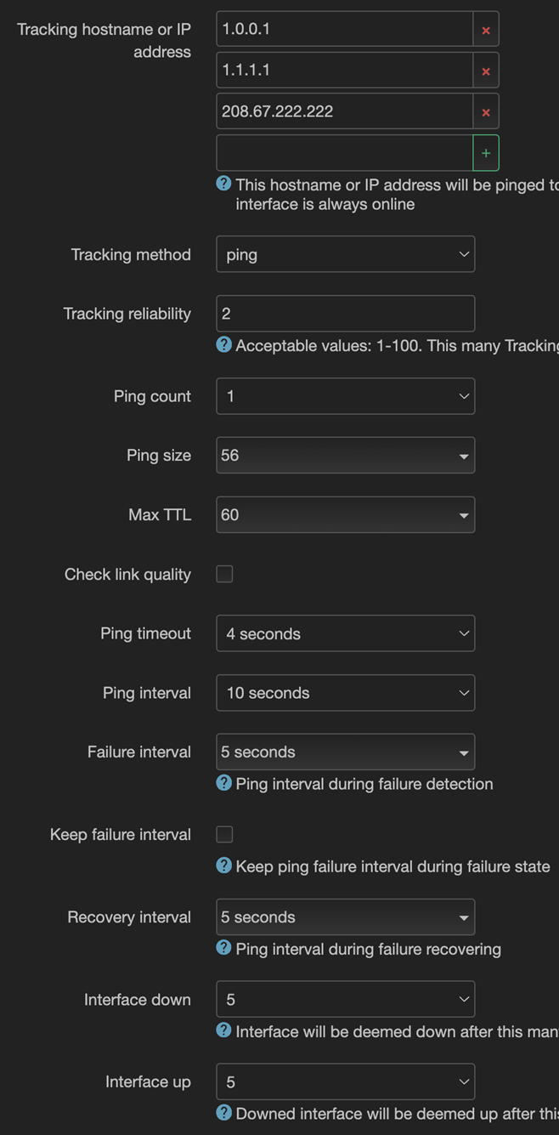Expand the Ping count dropdown
Image resolution: width=559 pixels, height=1135 pixels.
(345, 396)
